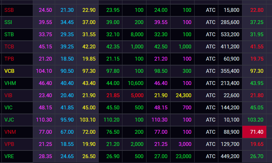Open TCB stock details

[x=8, y=47]
